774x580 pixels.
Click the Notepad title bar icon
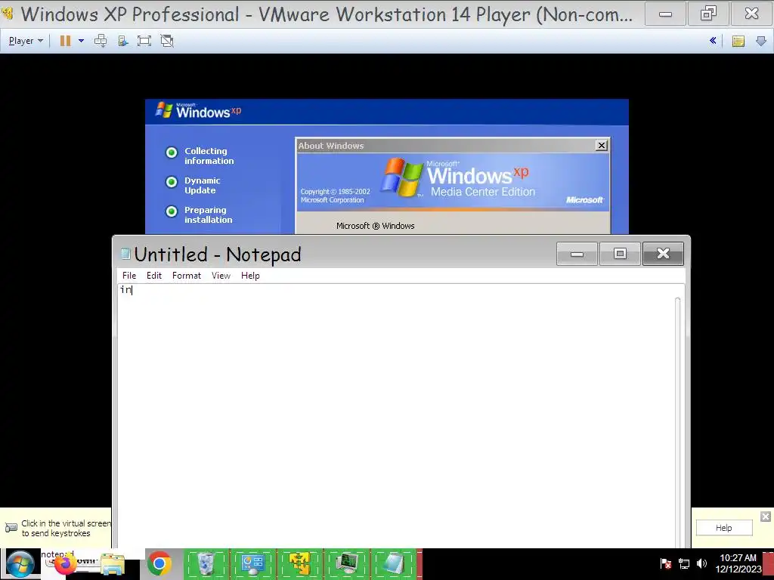coord(126,254)
